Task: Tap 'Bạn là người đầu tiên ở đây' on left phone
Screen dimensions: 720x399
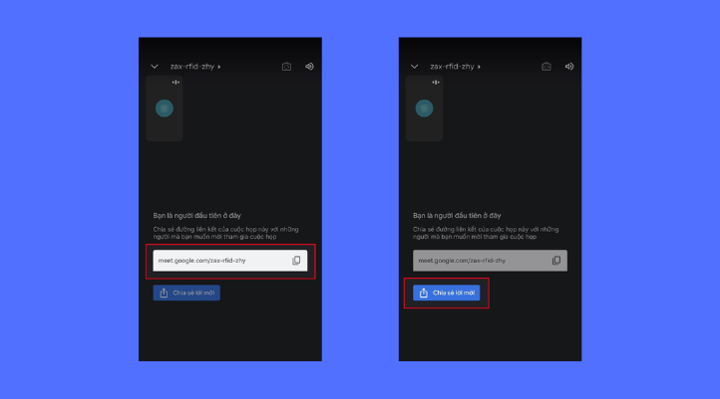Action: [197, 215]
